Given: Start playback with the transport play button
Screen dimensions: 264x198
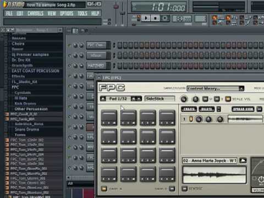Looking at the screenshot, I should pyautogui.click(x=146, y=18).
